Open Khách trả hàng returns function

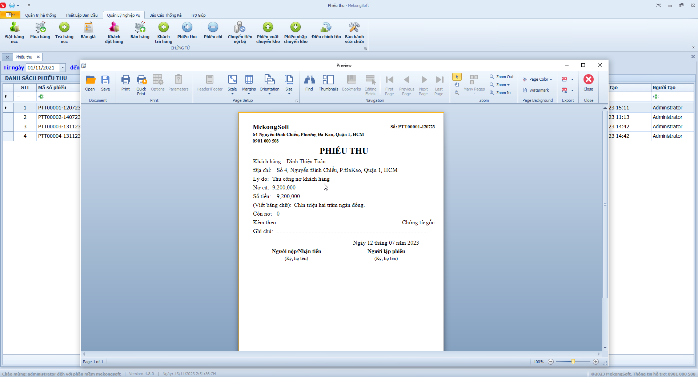click(164, 33)
